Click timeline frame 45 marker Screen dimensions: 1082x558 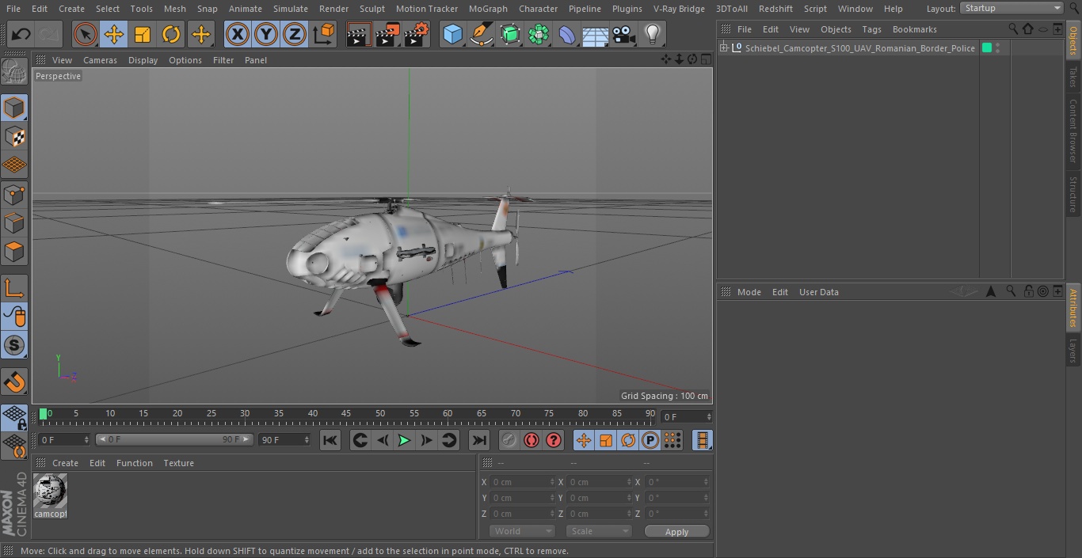tap(346, 413)
